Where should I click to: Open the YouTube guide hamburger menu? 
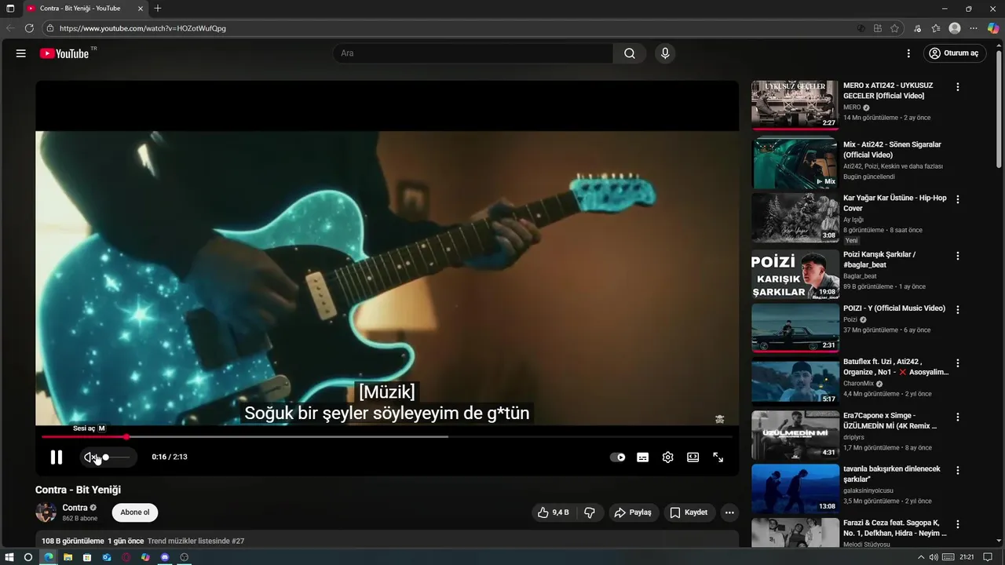[x=21, y=53]
